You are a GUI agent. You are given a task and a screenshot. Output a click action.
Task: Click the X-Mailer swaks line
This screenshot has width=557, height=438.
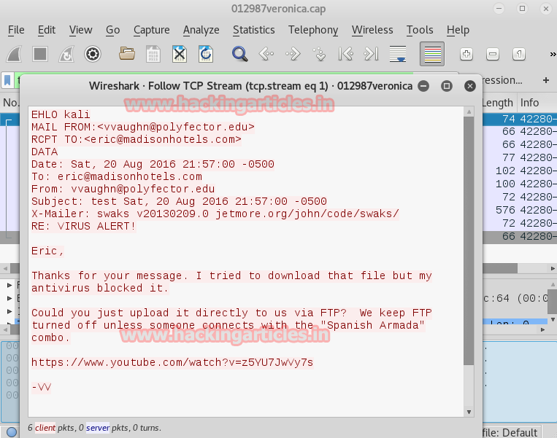point(215,214)
